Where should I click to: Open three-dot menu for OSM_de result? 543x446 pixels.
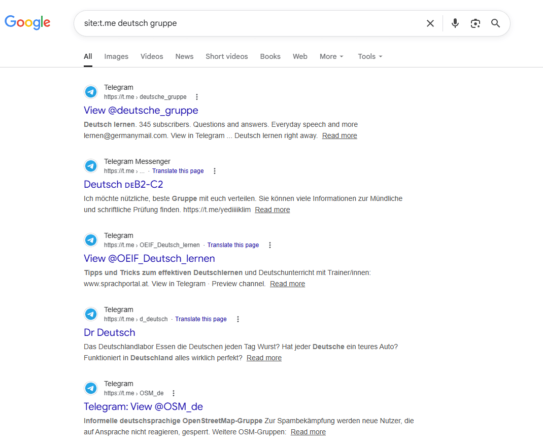tap(174, 393)
